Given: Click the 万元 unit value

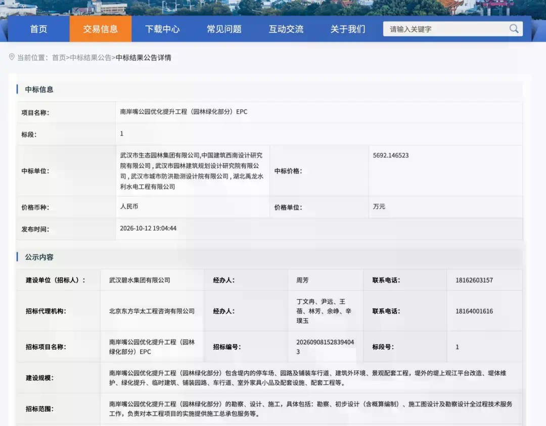Looking at the screenshot, I should click(379, 206).
